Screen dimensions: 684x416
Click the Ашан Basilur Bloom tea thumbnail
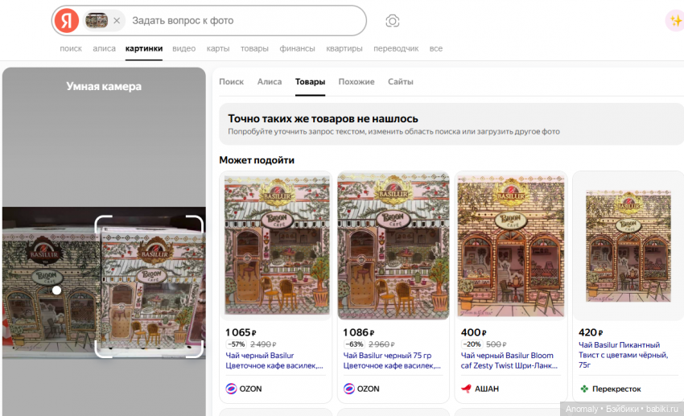pos(510,246)
